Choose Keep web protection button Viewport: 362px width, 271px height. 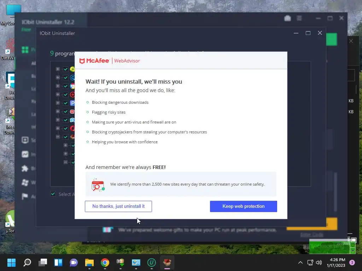click(243, 206)
